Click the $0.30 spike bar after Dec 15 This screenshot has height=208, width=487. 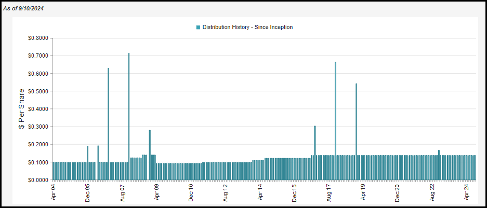[x=314, y=153]
